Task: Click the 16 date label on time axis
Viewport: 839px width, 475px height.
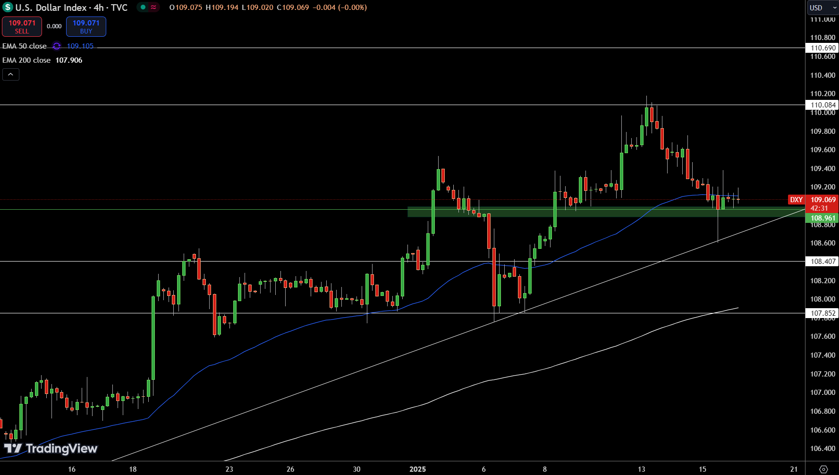Action: pos(72,469)
